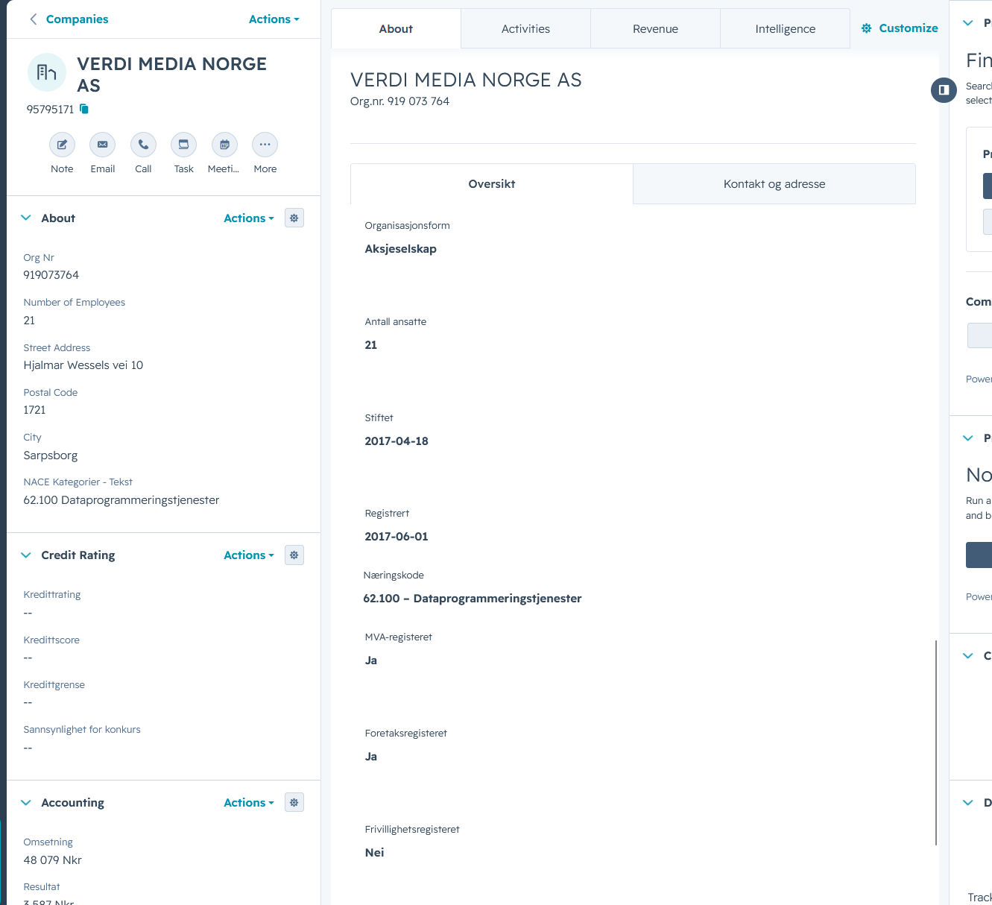The image size is (992, 905).
Task: Open the top Actions dropdown next to Companies
Action: [x=274, y=19]
